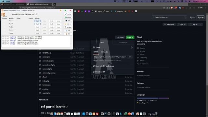Click the file icon beside post.php
The image size is (208, 117).
click(x=40, y=89)
